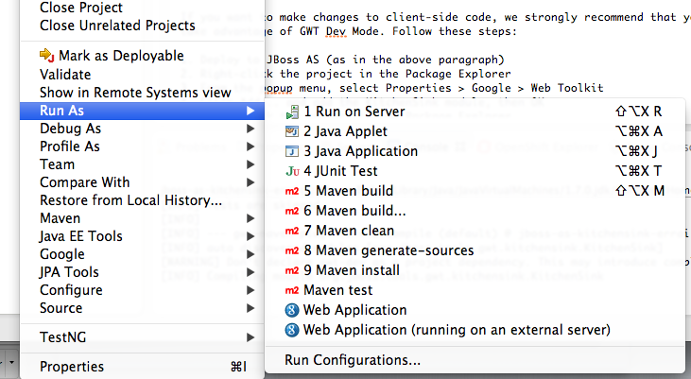
Task: Expand the TestNG submenu
Action: 250,336
